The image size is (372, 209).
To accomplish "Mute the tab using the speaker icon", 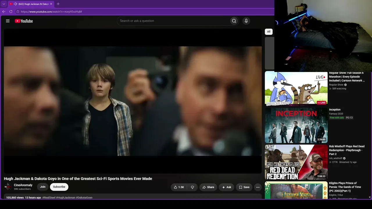I will pyautogui.click(x=15, y=4).
